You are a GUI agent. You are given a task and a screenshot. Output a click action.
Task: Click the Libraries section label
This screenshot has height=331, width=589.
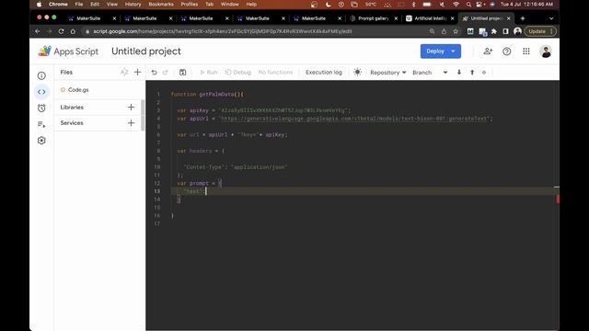pyautogui.click(x=72, y=108)
